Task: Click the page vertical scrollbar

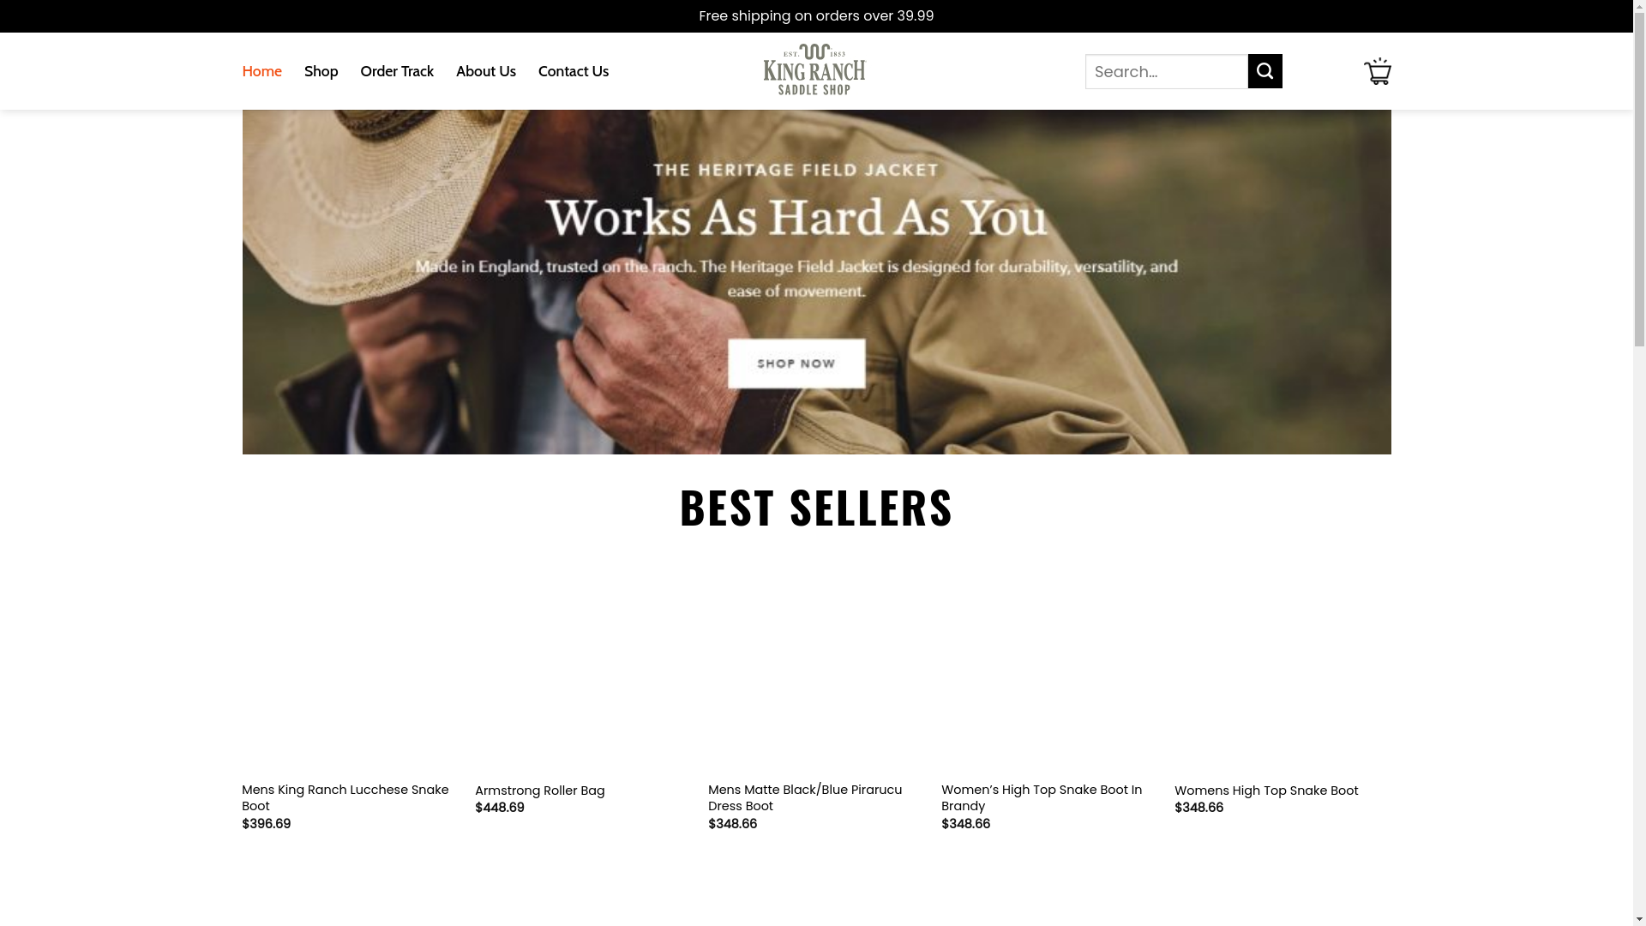Action: 1639,463
